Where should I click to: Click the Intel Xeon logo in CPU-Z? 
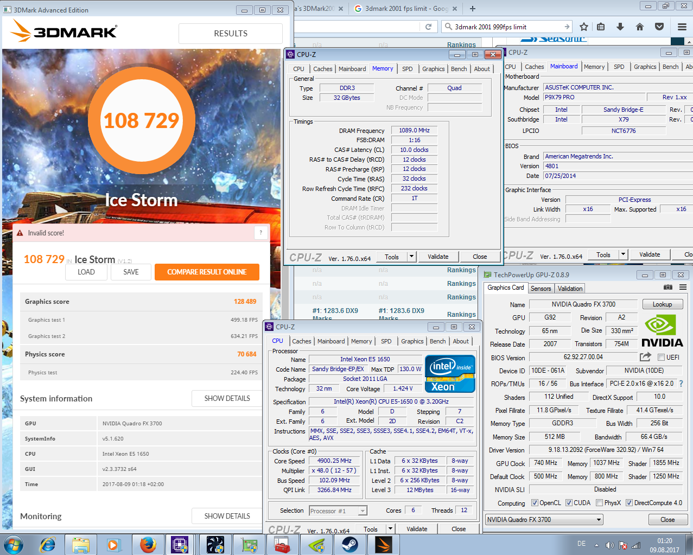click(x=450, y=373)
